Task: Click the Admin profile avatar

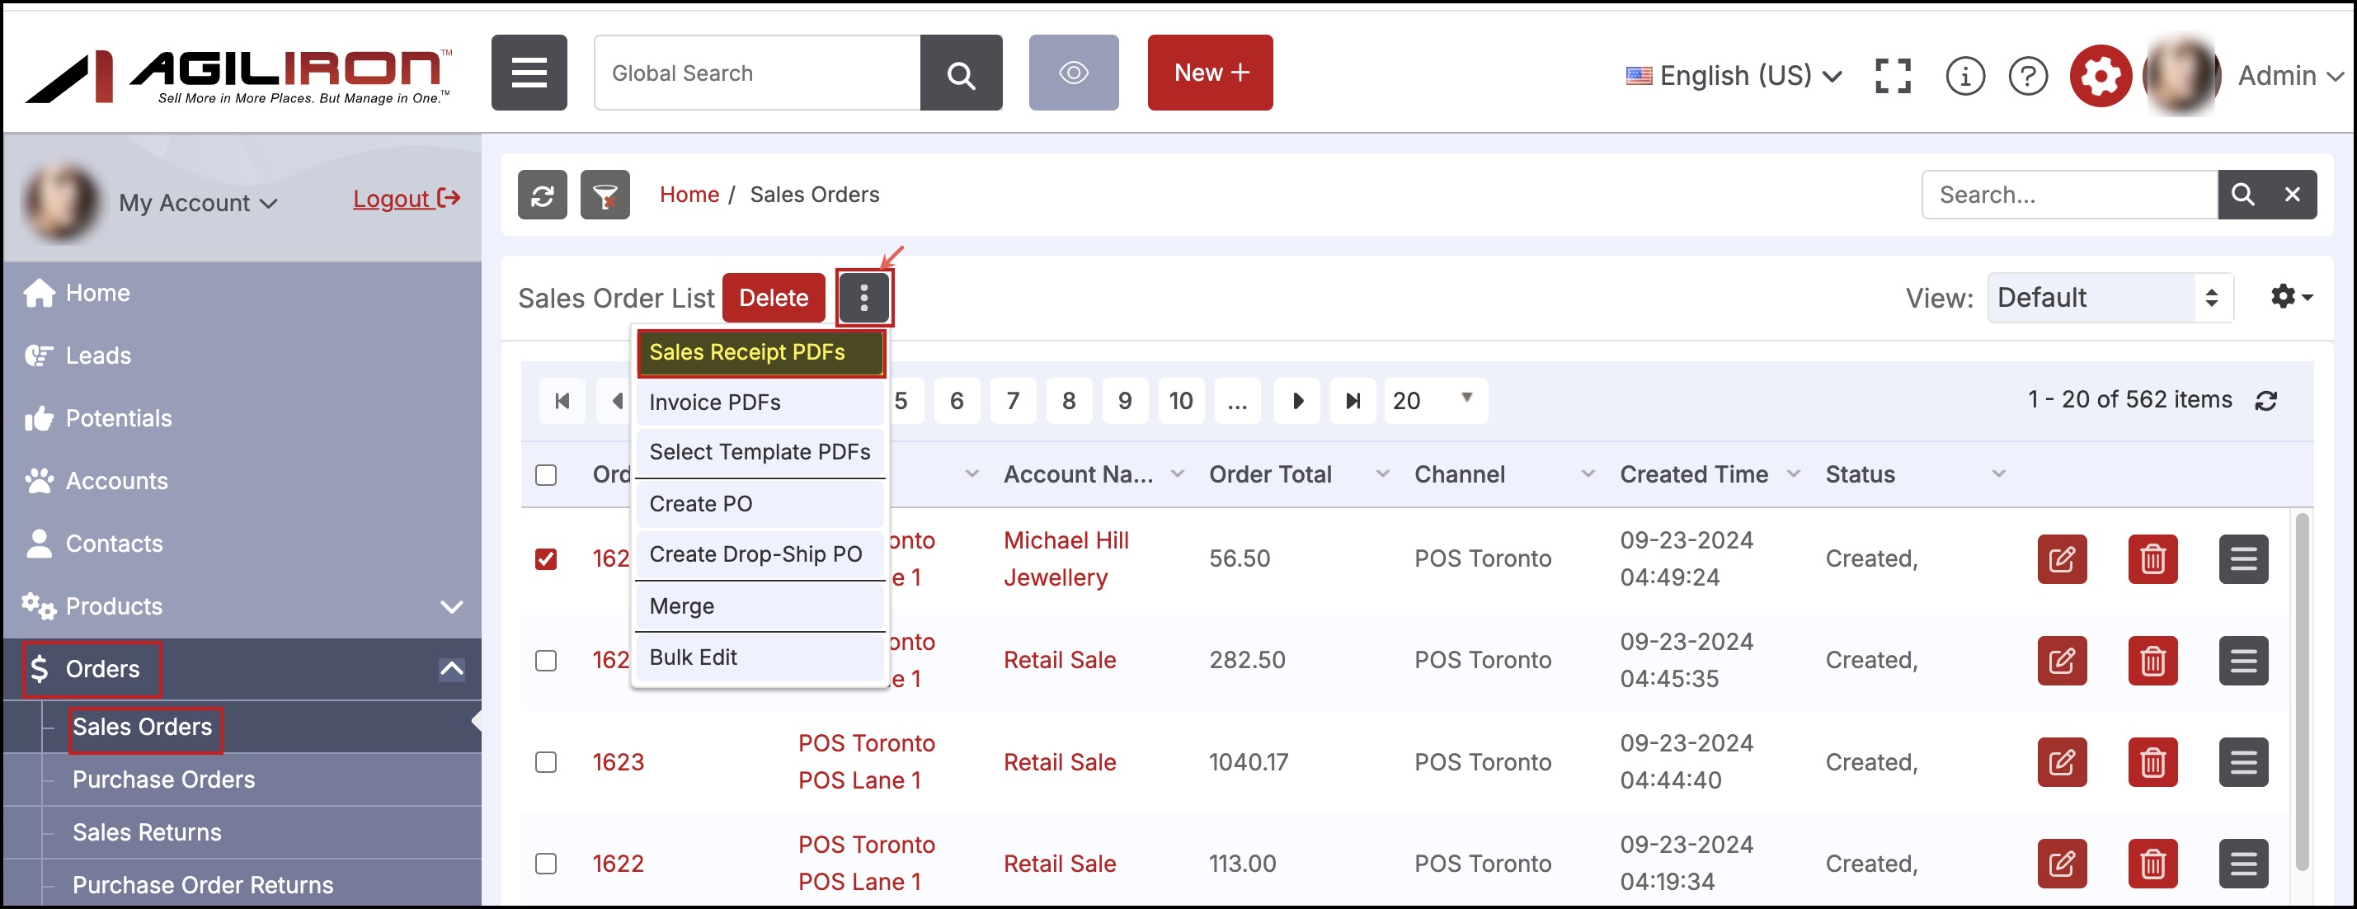Action: 2182,76
